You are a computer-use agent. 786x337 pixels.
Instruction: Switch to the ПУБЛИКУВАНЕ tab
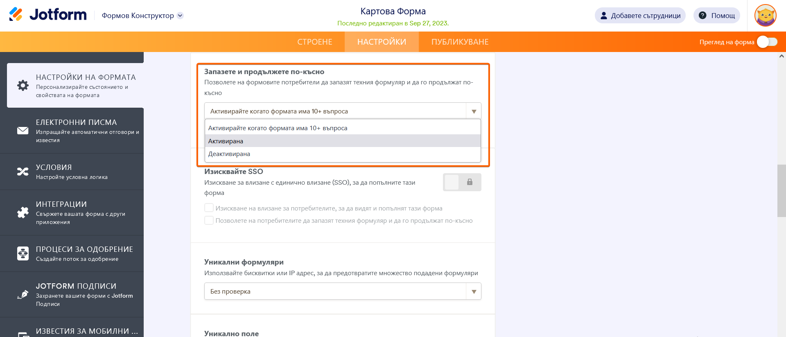(460, 42)
